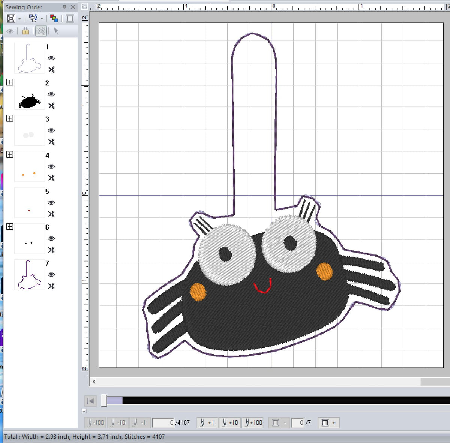Hide sewing step 7 with its eye icon
The image size is (450, 443).
point(51,275)
